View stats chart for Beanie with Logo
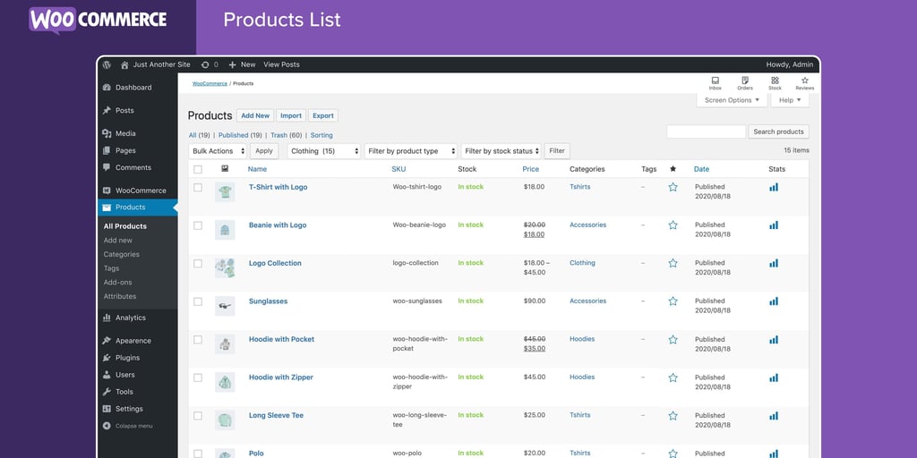The image size is (917, 458). point(774,225)
